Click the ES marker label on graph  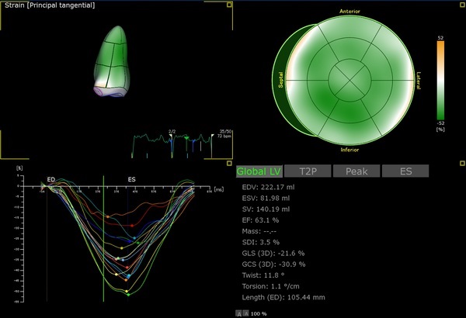click(131, 180)
